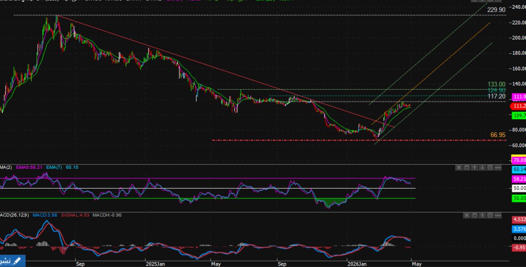526x267 pixels.
Task: Click the red -0.95 histogram value tag
Action: click(519, 247)
